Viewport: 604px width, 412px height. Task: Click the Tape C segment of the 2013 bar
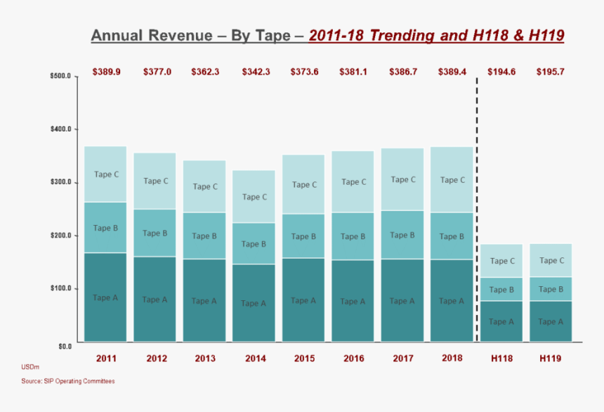coord(204,186)
